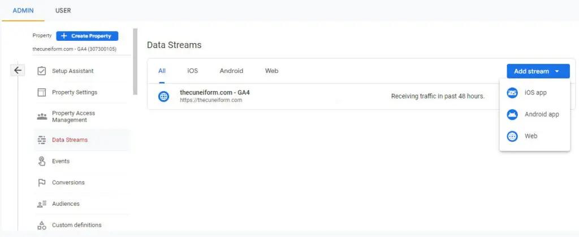Click the Setup Assistant checkbox icon
579x237 pixels.
coord(42,71)
